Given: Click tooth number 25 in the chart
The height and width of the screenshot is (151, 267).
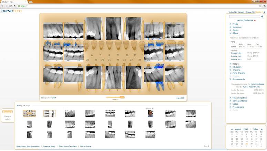Looking at the screenshot, I should pos(109,60).
